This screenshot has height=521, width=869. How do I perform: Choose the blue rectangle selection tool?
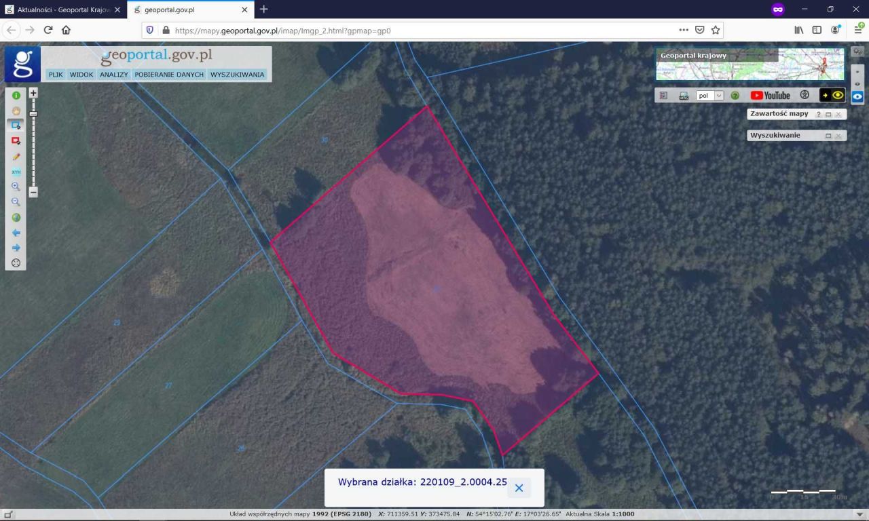click(16, 126)
